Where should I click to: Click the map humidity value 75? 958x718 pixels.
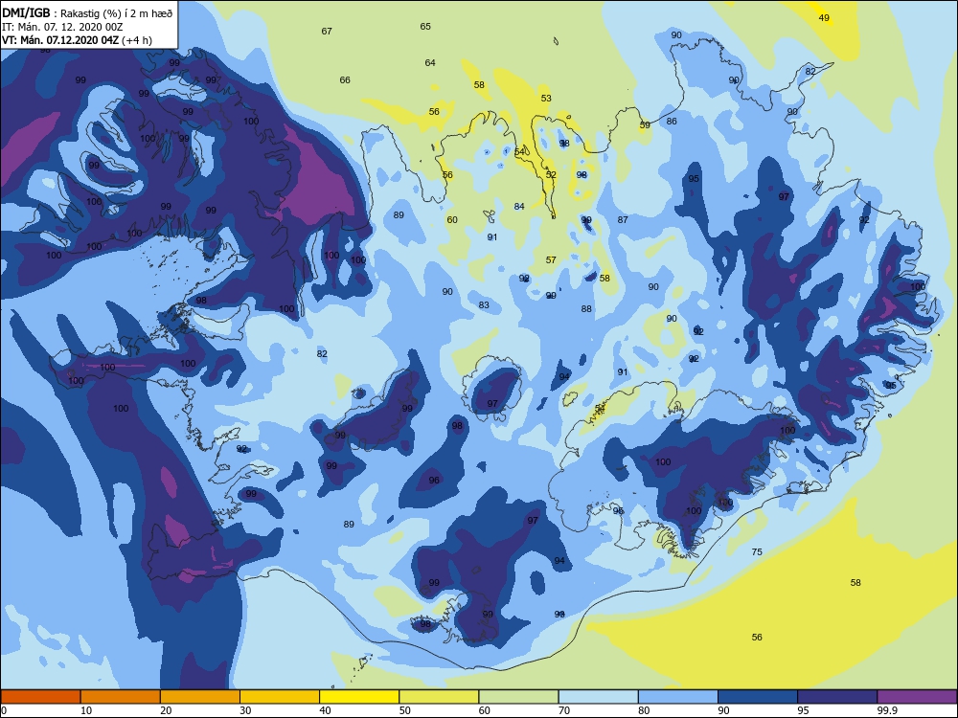757,552
